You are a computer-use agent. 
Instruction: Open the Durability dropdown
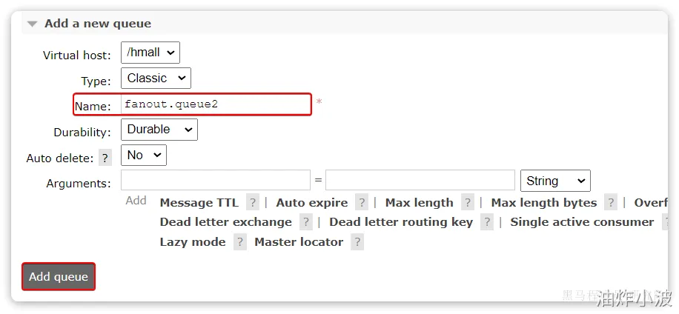point(159,130)
